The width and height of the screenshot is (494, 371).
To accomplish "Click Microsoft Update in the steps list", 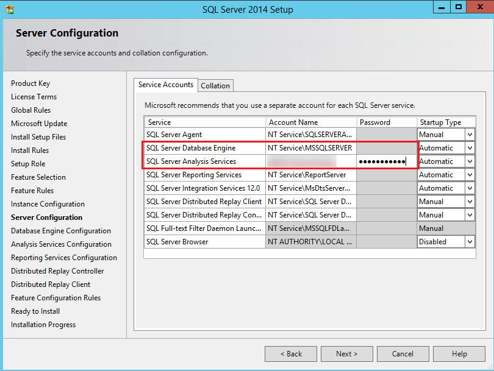I will coord(39,124).
